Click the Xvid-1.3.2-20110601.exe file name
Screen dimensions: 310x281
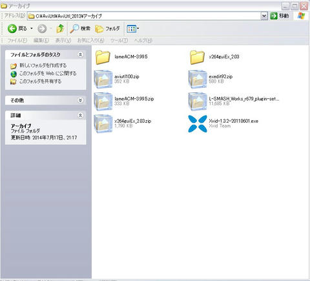233,121
